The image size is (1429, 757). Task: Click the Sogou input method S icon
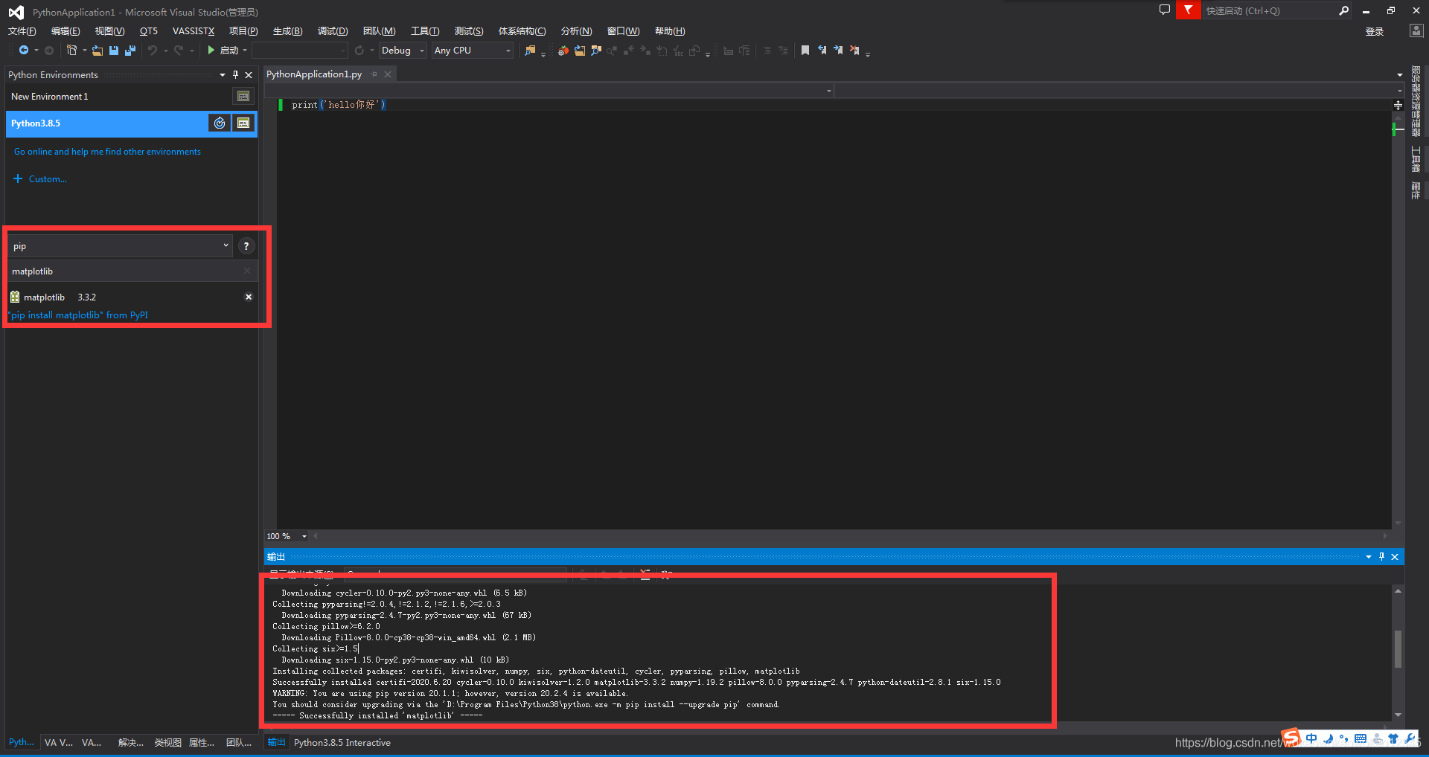(1291, 737)
